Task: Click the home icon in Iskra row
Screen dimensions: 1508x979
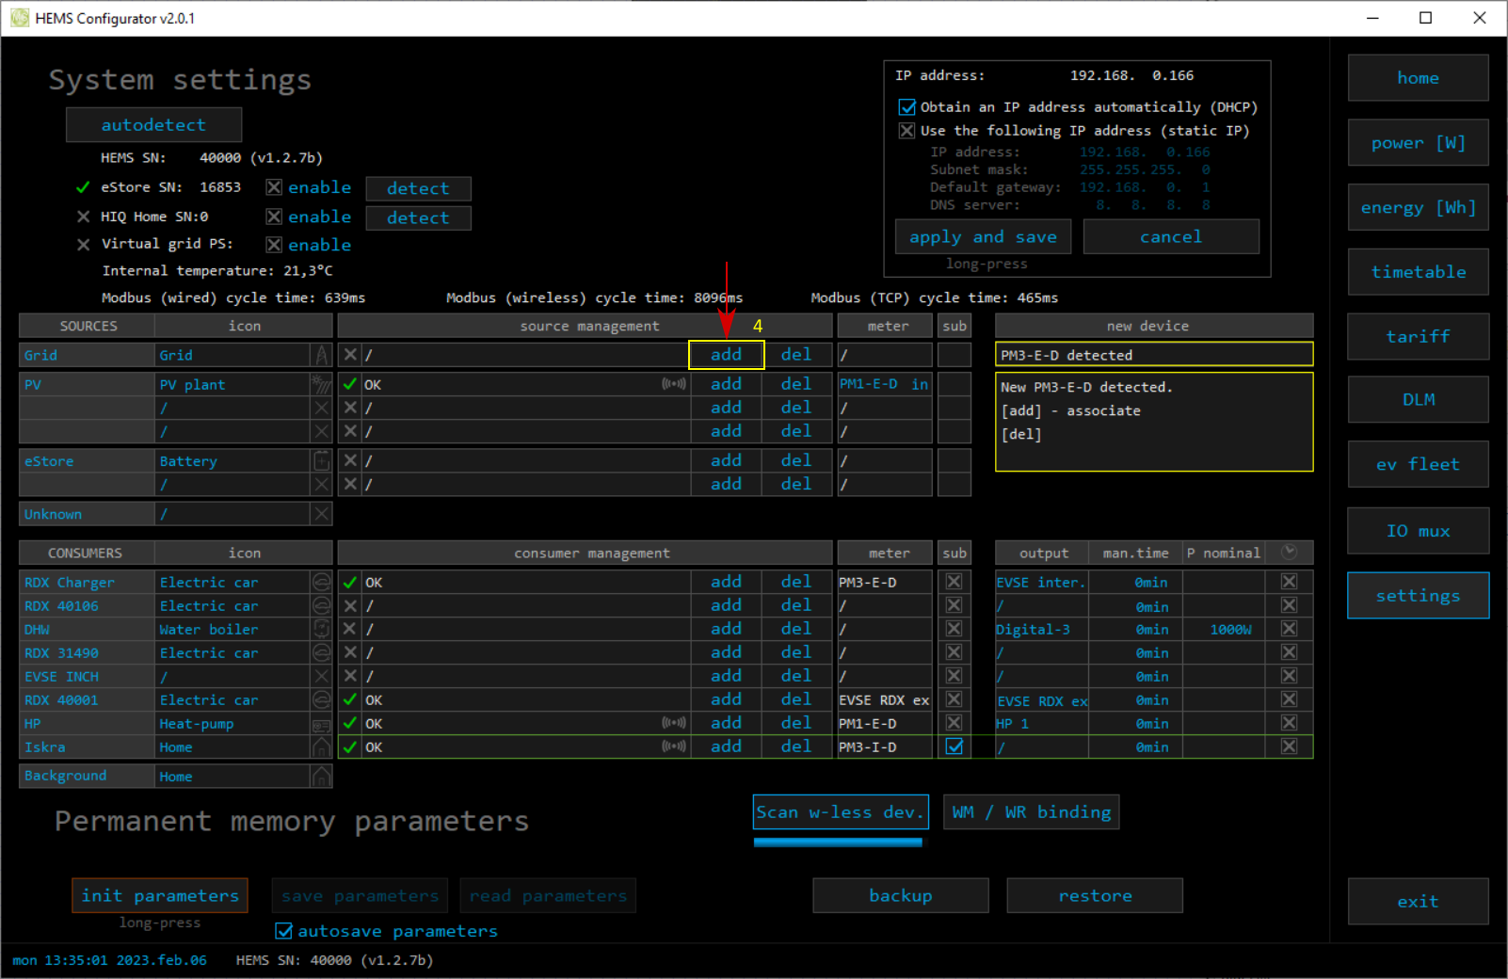Action: click(322, 747)
